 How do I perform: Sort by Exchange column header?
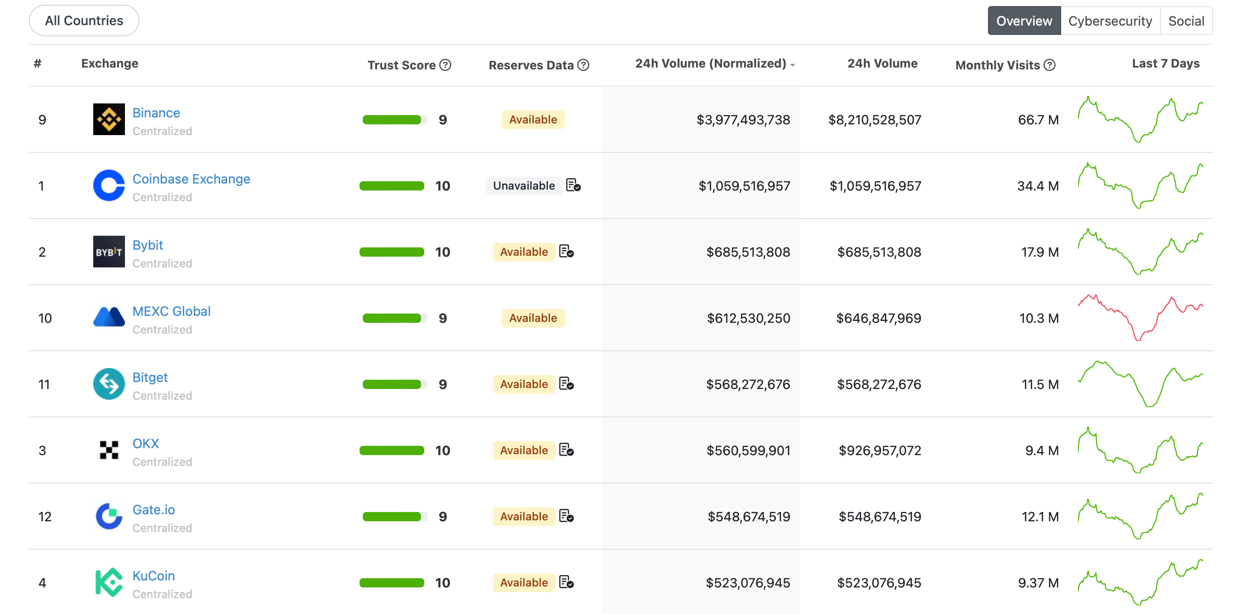(110, 64)
